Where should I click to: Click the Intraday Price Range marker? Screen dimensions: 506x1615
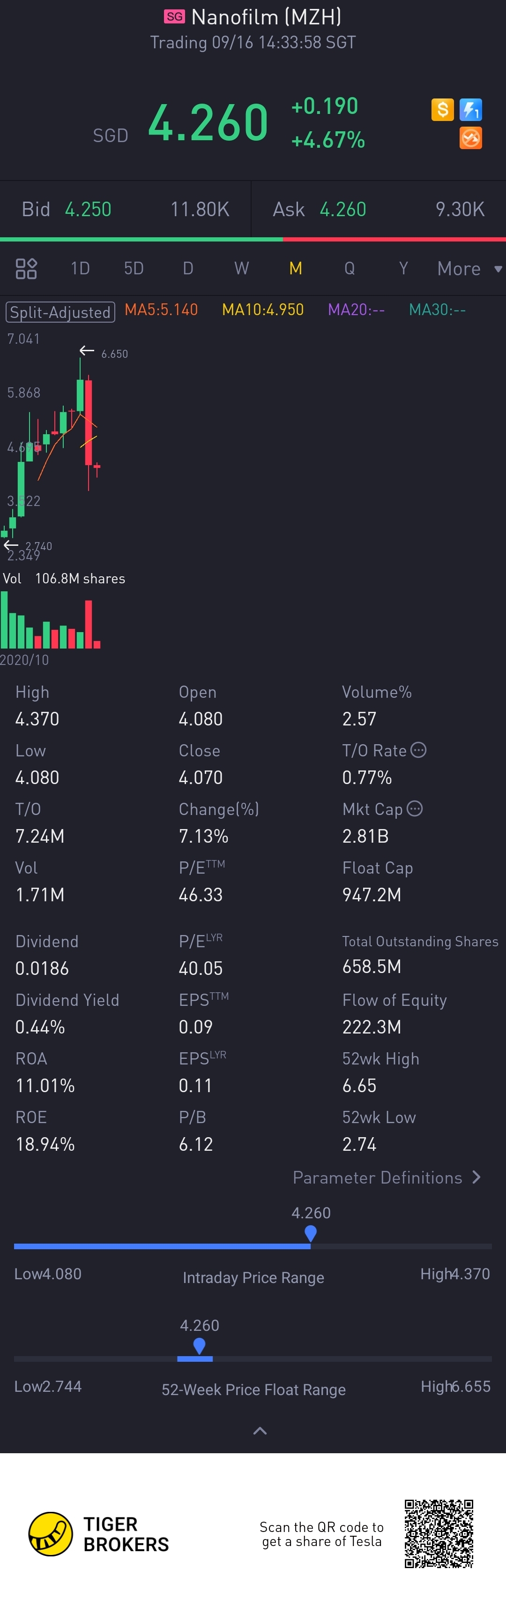tap(310, 1233)
